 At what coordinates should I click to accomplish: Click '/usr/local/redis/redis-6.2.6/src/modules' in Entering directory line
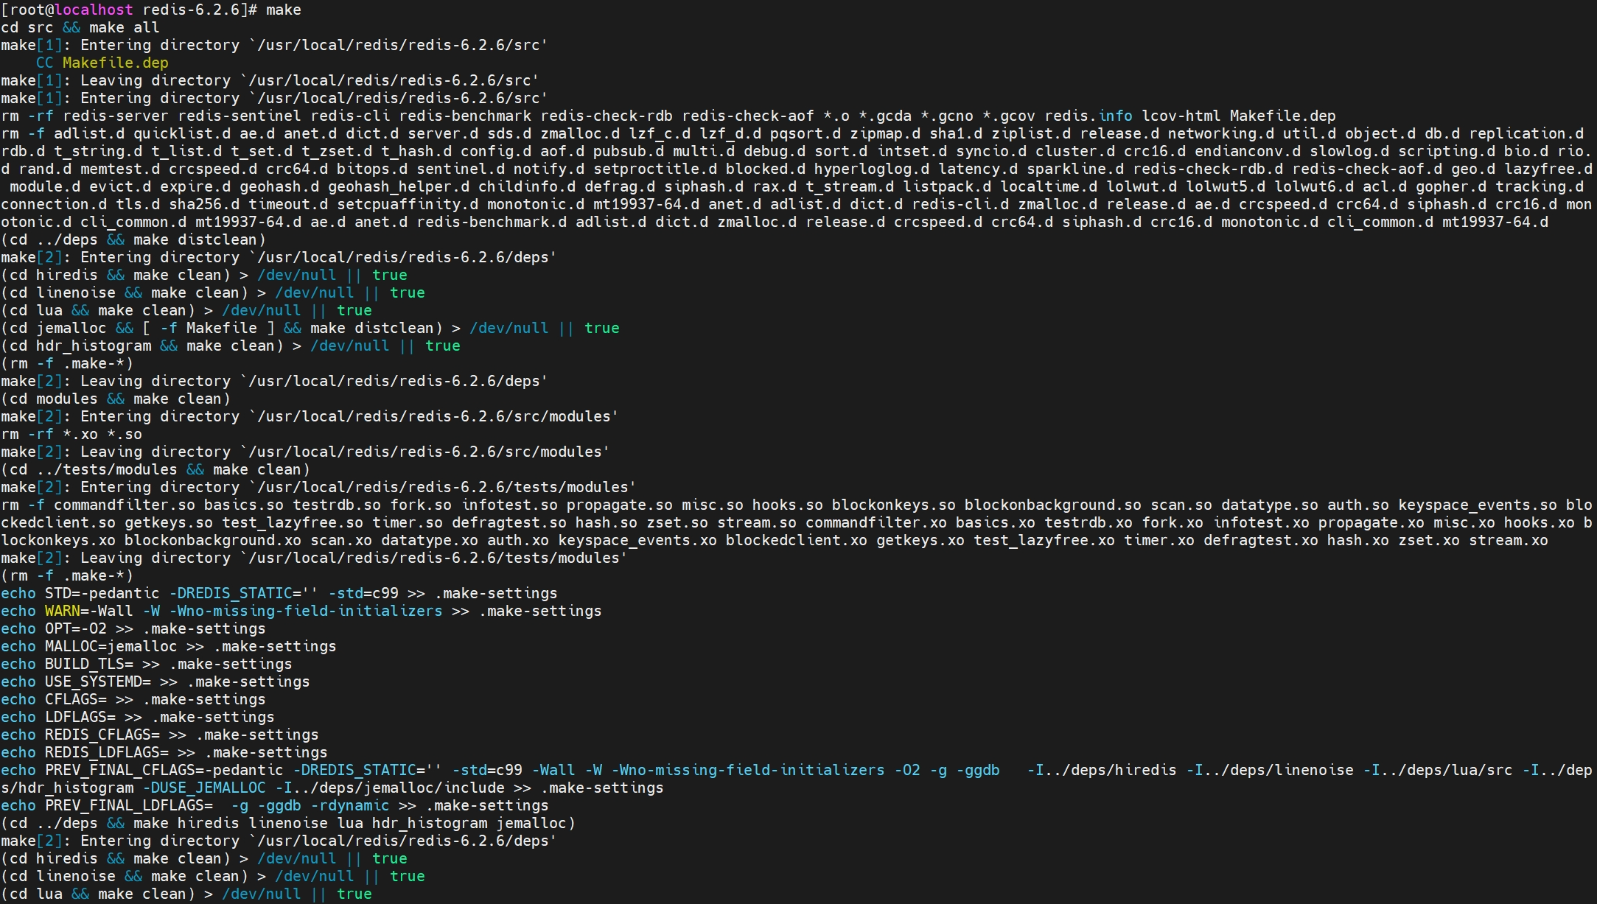coord(434,416)
